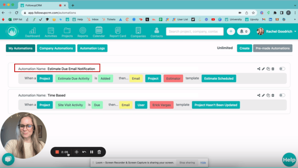
Task: Click the Added condition tag
Action: (105, 79)
